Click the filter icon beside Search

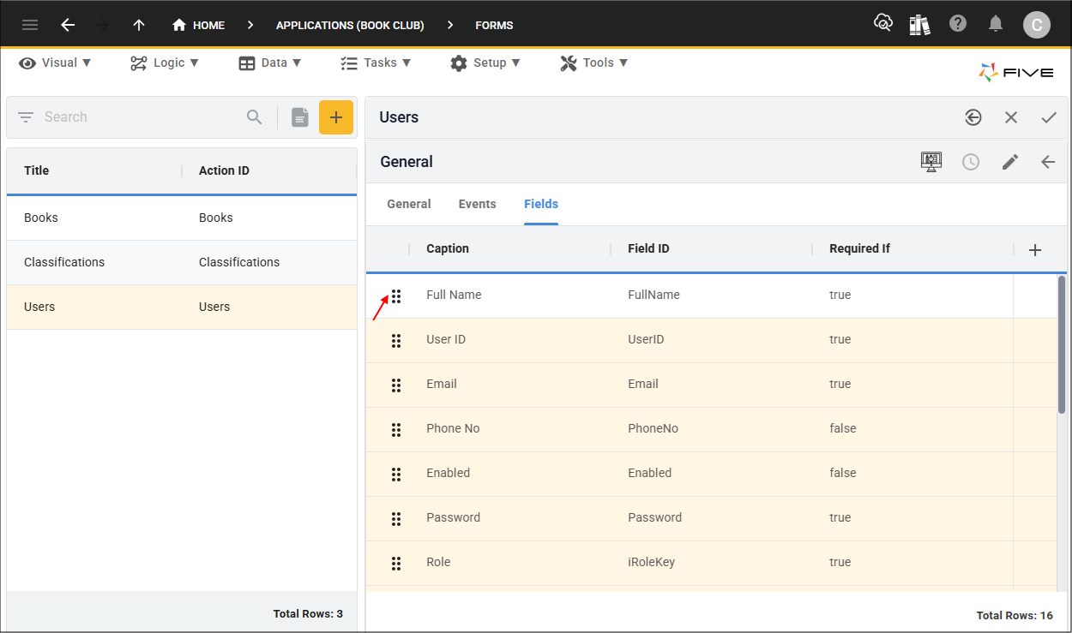point(26,117)
